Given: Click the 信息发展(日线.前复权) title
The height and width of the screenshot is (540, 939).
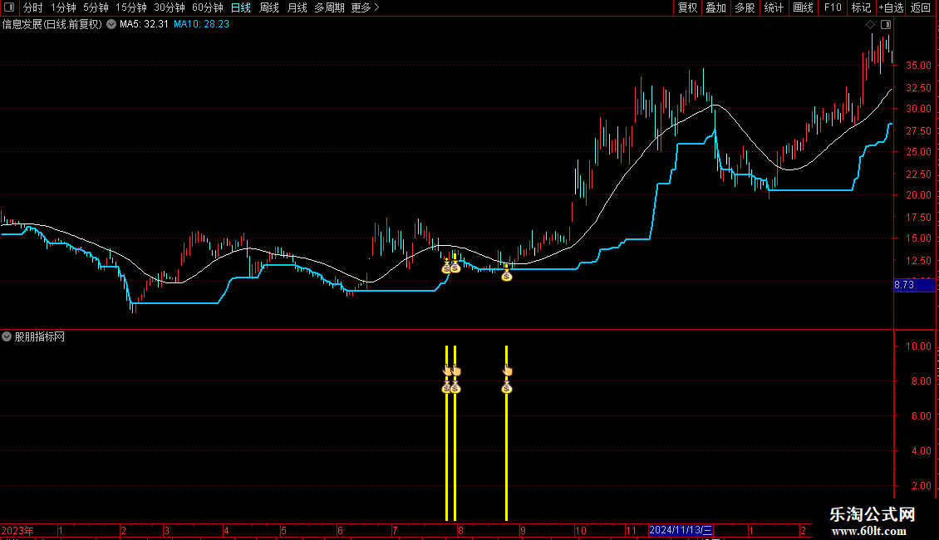Looking at the screenshot, I should point(52,25).
